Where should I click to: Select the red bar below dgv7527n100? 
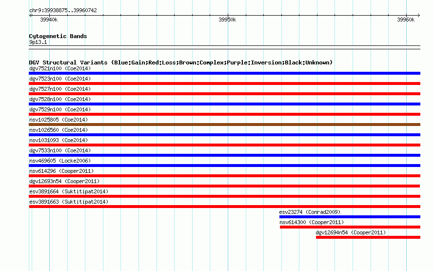(x=224, y=94)
